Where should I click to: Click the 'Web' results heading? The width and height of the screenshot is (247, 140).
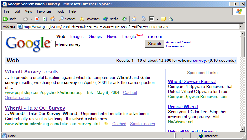[13, 61]
